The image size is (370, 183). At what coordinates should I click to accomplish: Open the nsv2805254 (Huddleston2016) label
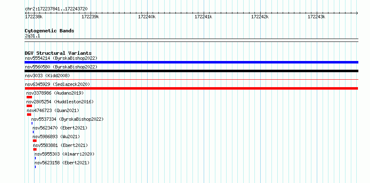60,102
